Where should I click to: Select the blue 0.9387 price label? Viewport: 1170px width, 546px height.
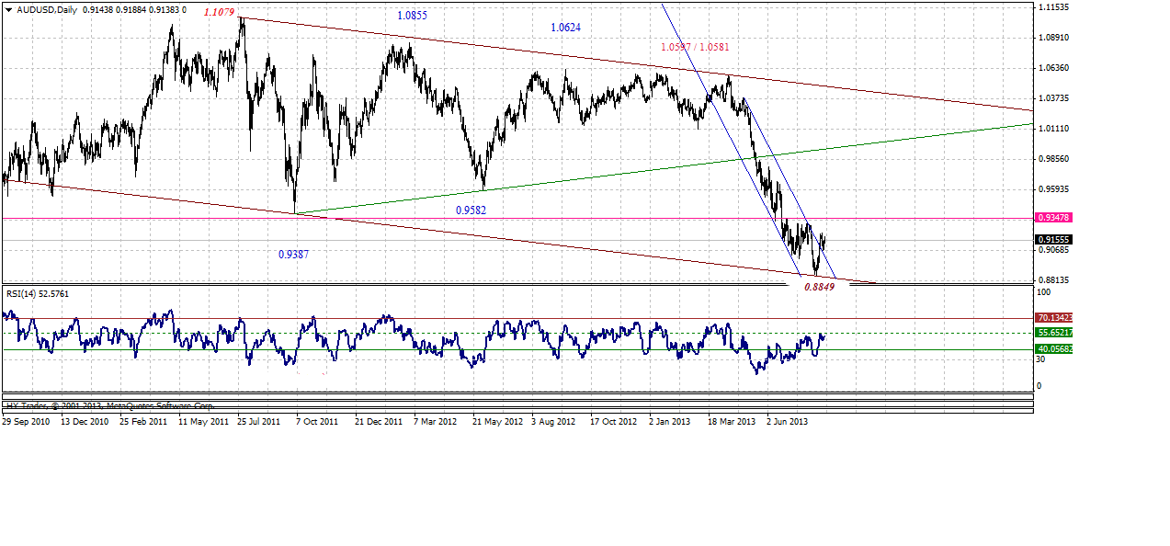point(293,254)
